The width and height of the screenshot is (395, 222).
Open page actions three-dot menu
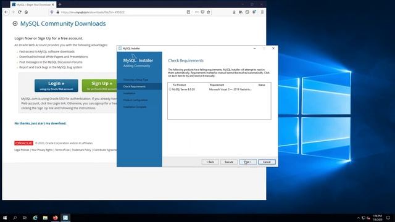coord(197,12)
